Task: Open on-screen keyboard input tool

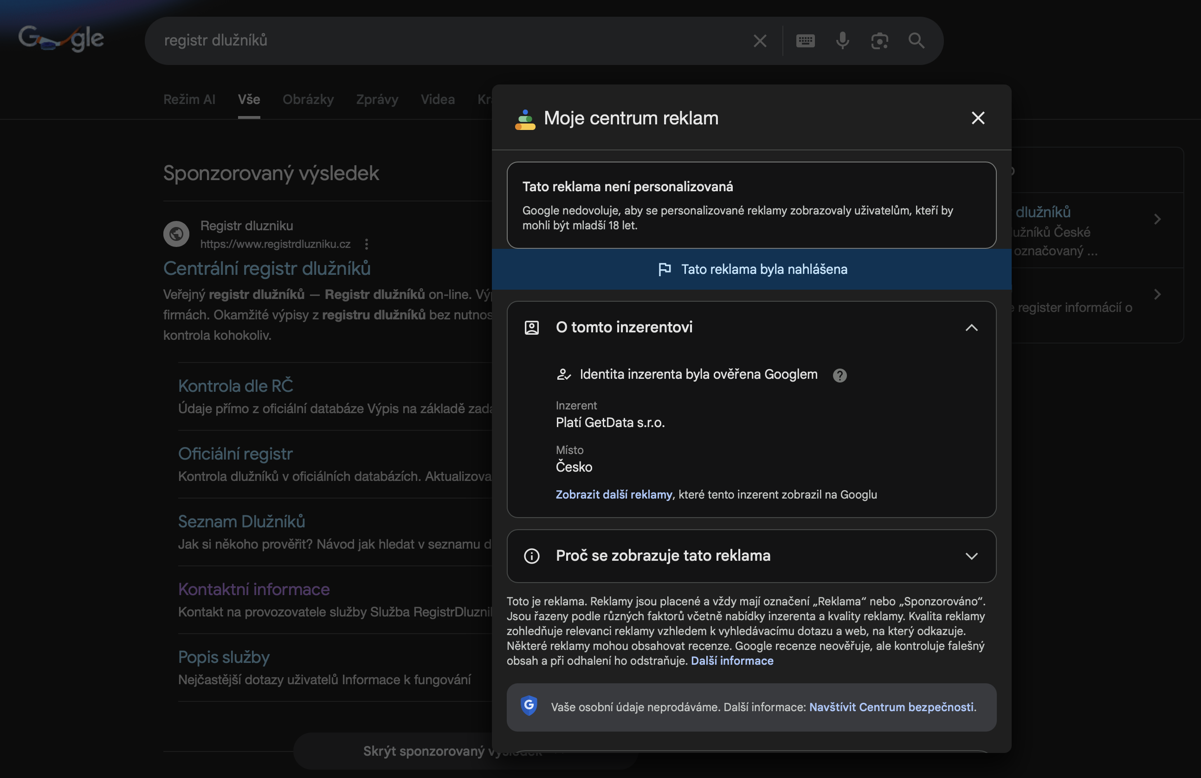Action: (805, 41)
